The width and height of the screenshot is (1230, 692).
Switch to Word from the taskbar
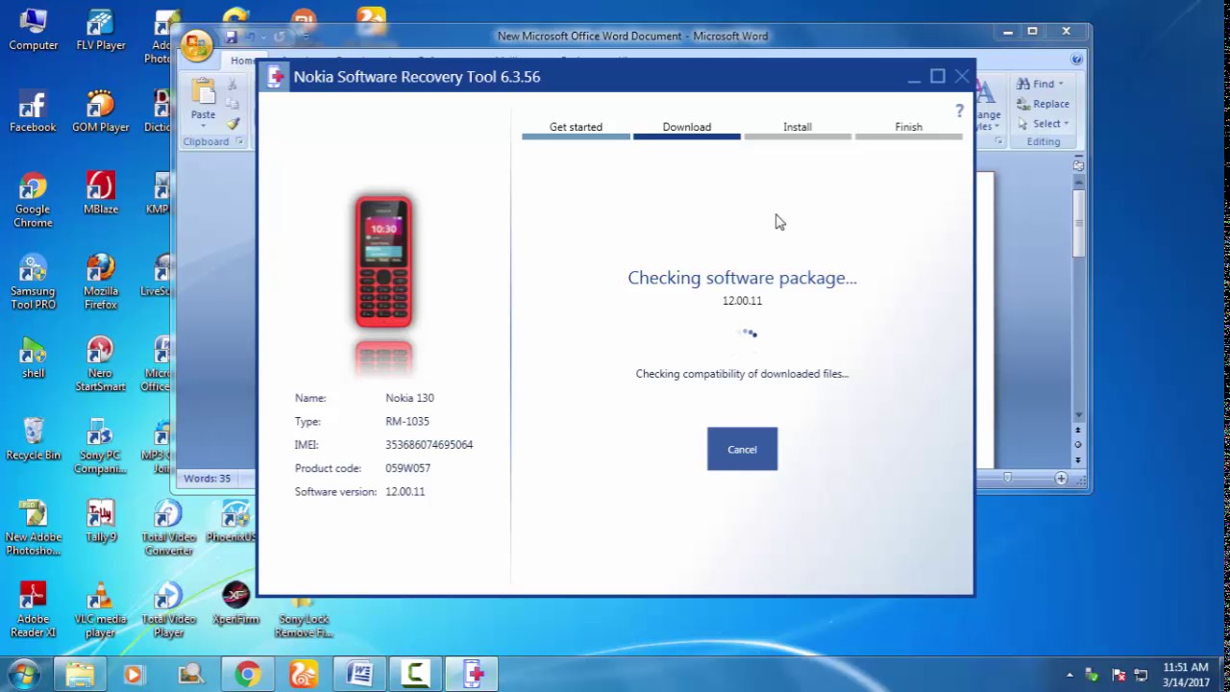click(360, 675)
